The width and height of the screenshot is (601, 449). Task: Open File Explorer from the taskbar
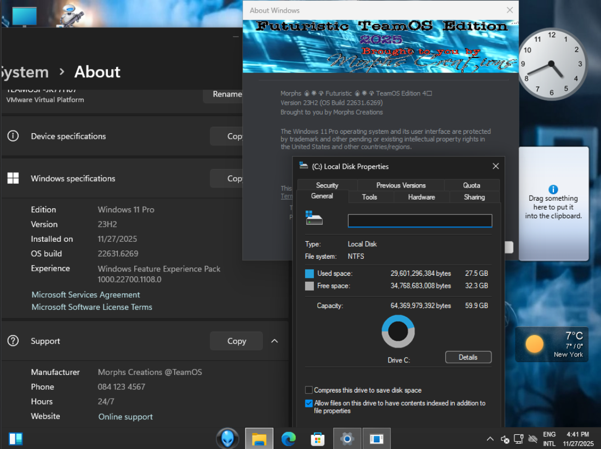coord(259,439)
